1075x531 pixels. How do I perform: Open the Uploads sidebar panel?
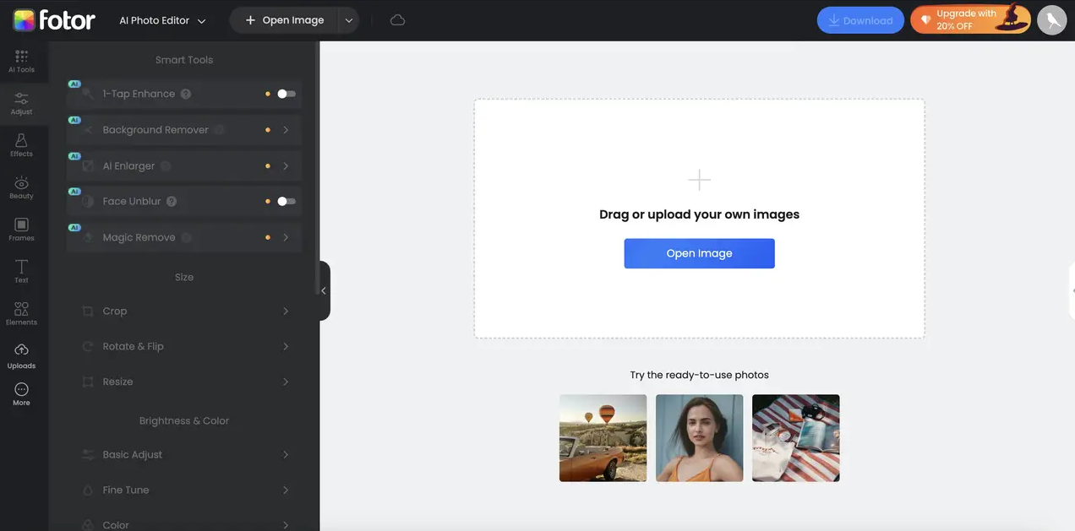click(21, 356)
